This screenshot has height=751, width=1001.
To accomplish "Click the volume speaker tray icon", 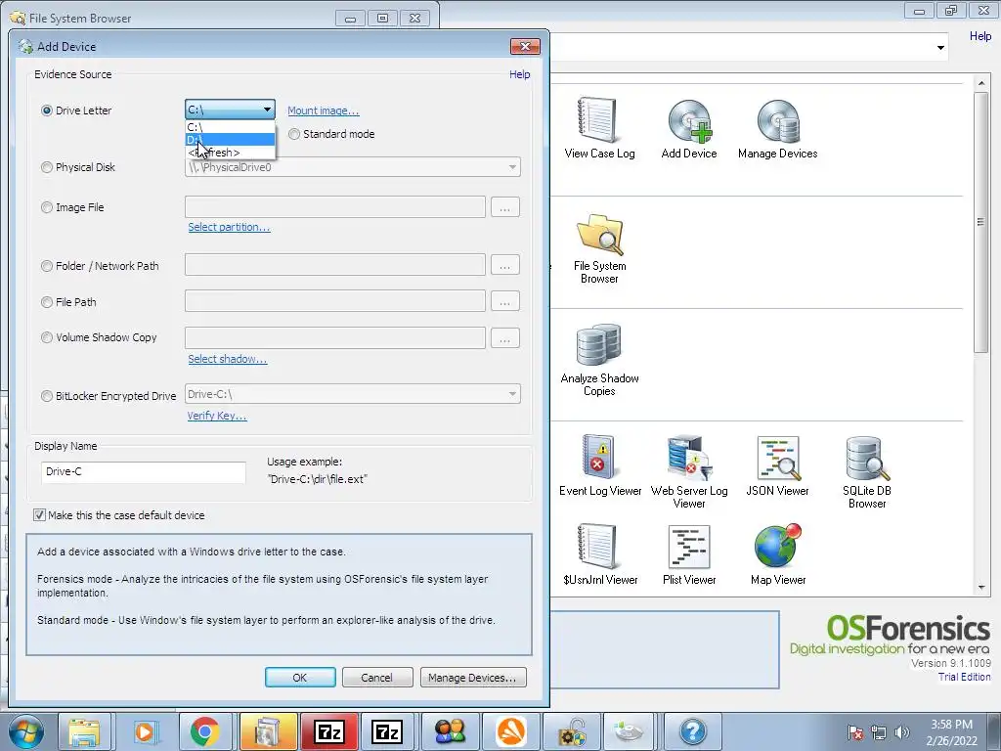I will [x=901, y=731].
